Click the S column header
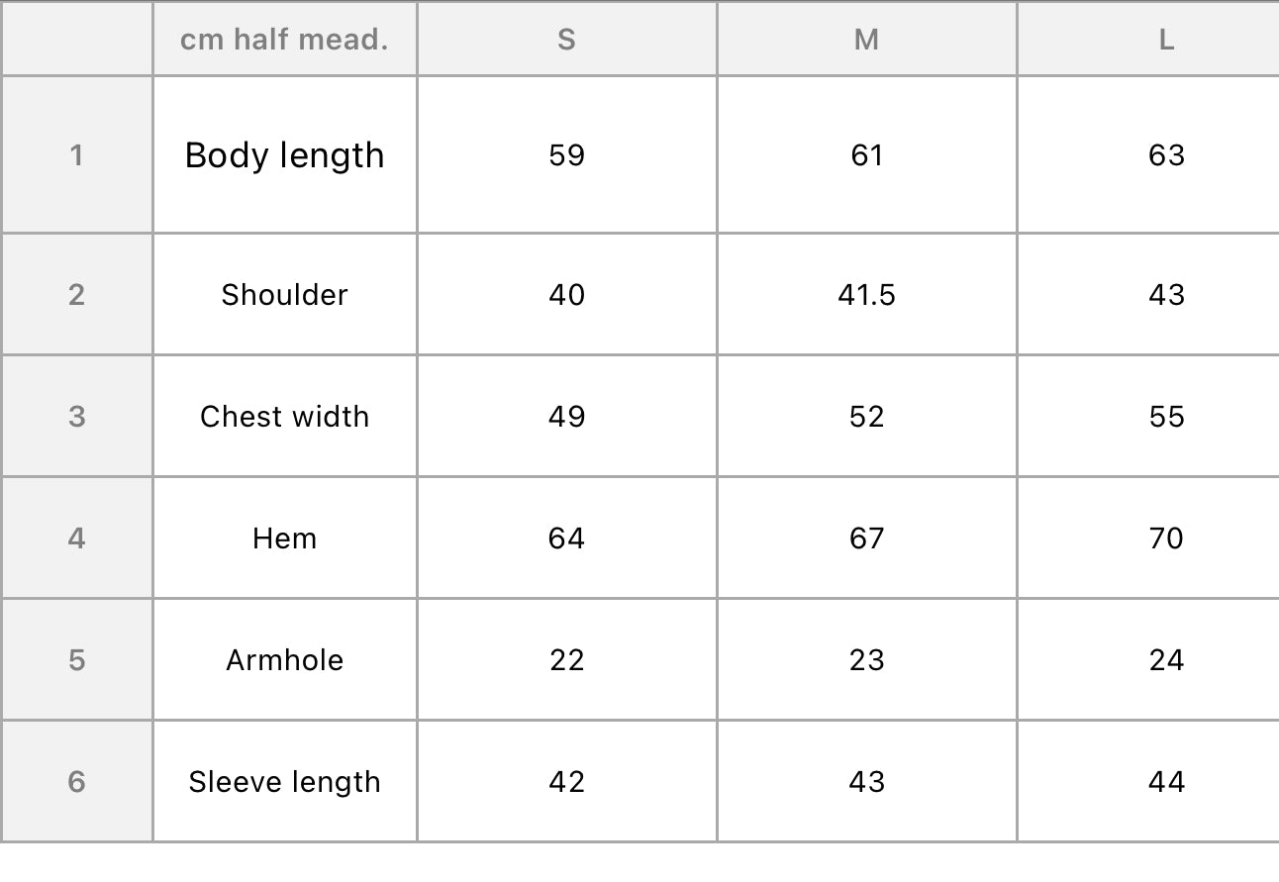Screen dimensions: 1279x882 567,39
